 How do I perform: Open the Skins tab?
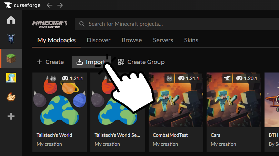tap(191, 40)
